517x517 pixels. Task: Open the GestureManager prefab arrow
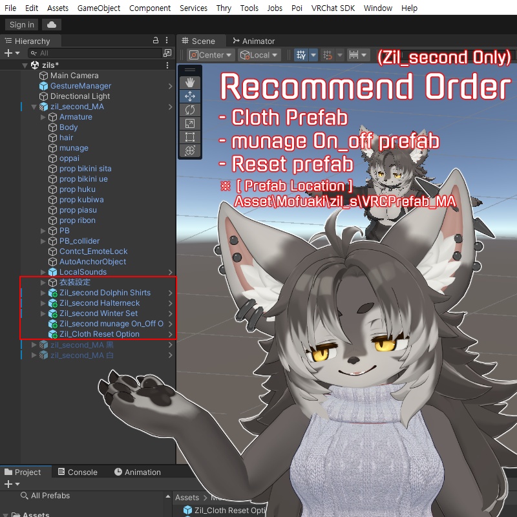pos(170,86)
